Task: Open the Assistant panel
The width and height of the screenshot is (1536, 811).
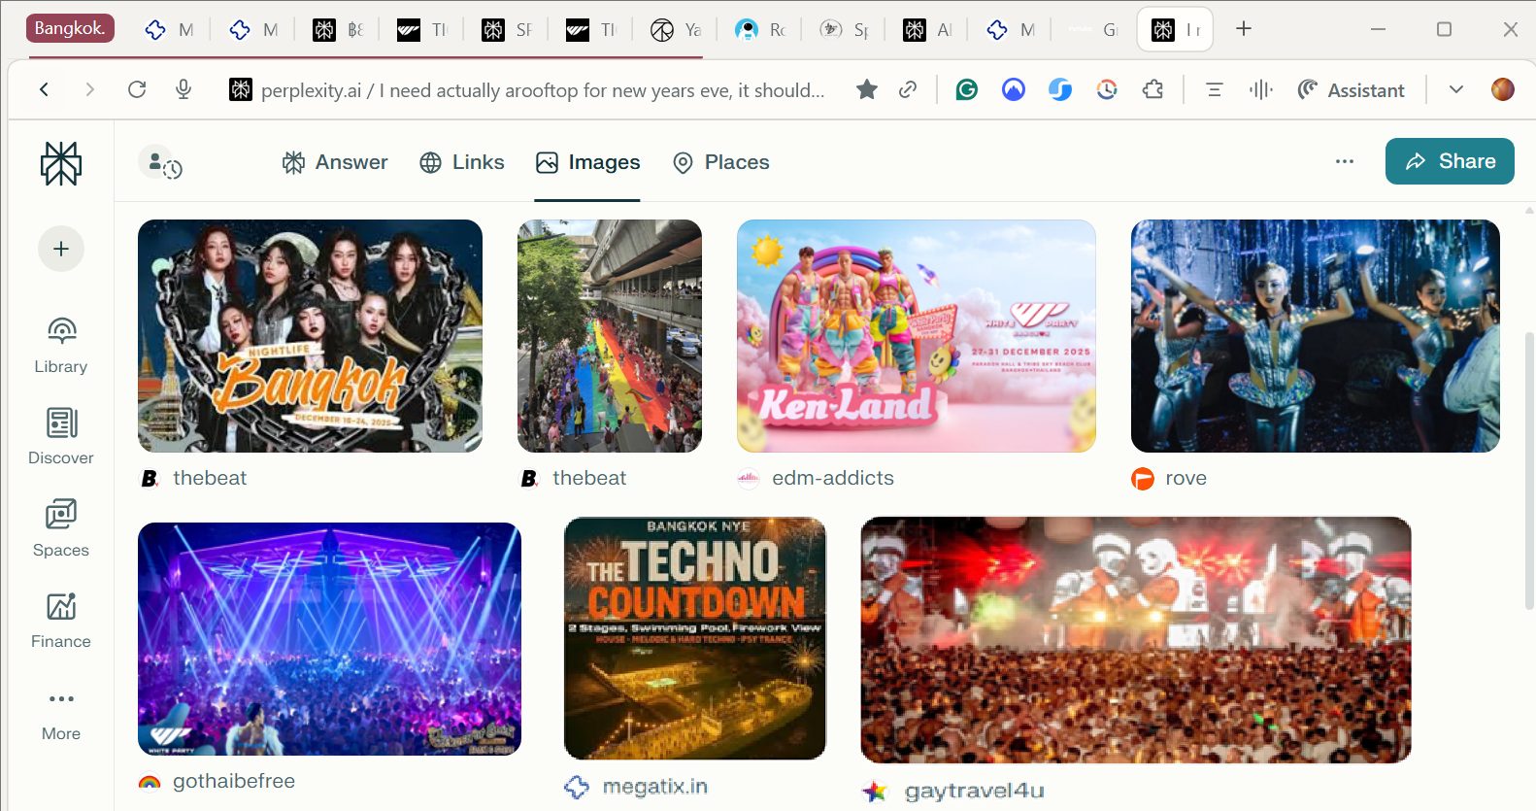Action: (x=1352, y=89)
